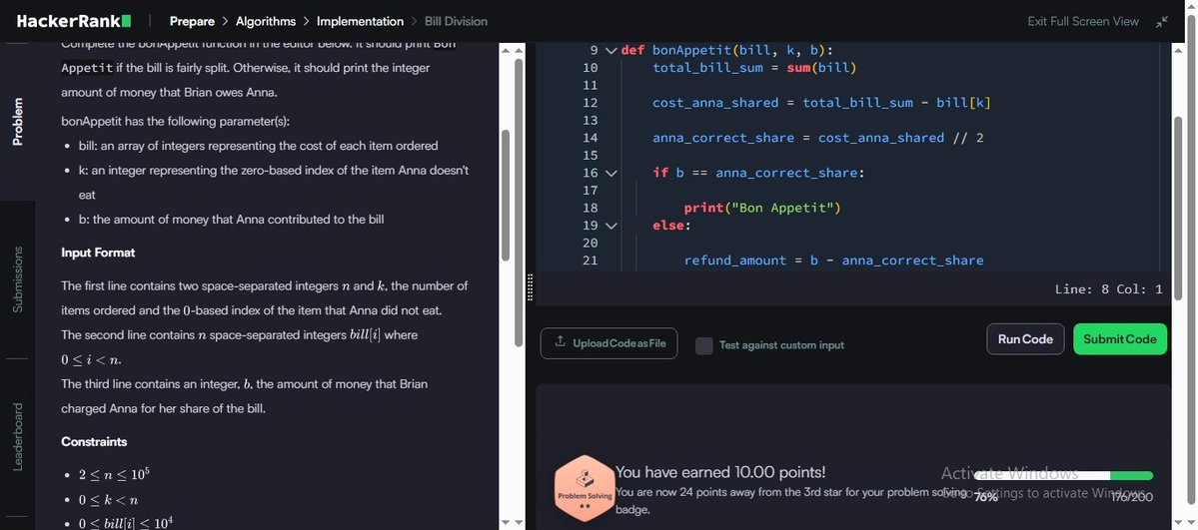1198x530 pixels.
Task: Collapse the else block fold arrow on line 19
Action: pos(610,226)
